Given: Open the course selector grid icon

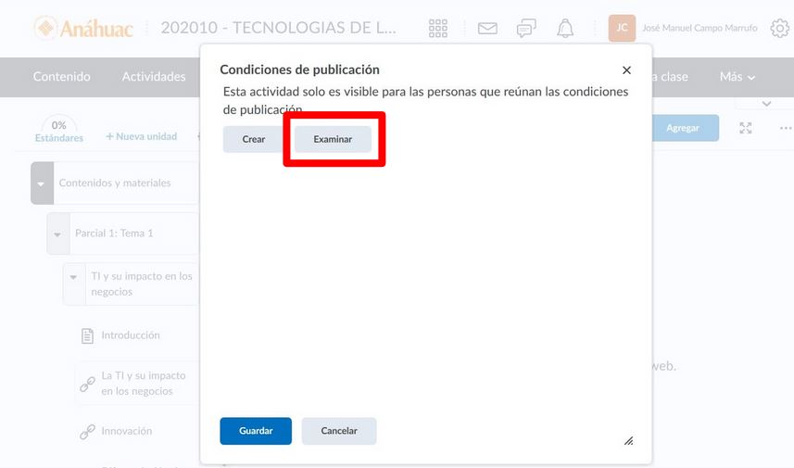Looking at the screenshot, I should (x=438, y=28).
